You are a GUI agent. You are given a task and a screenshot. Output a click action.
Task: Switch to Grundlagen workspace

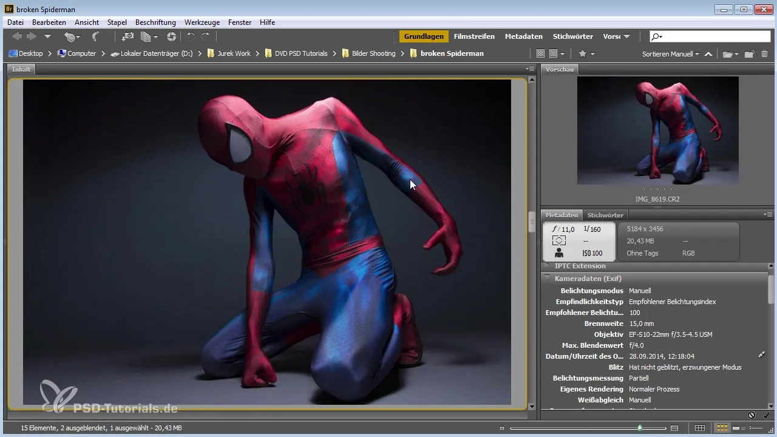pos(424,36)
